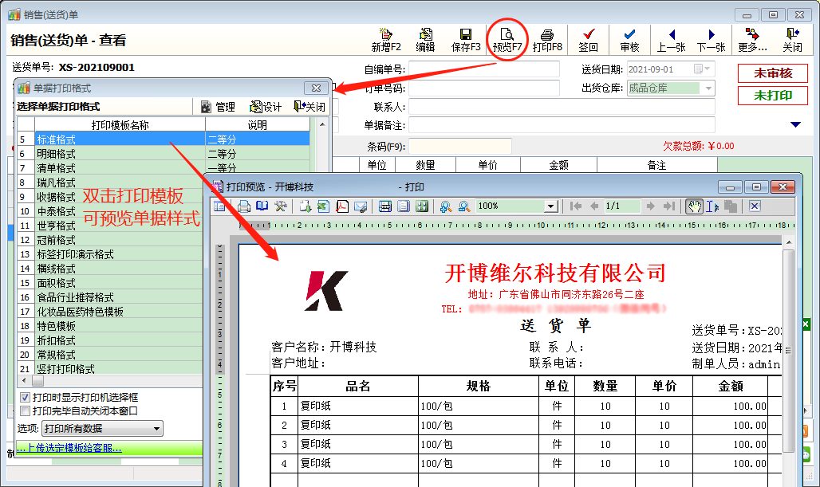Click the open book icon in preview toolbar
The image size is (820, 487).
[262, 206]
